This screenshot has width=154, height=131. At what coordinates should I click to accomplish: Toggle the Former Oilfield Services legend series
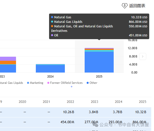(x=66, y=83)
